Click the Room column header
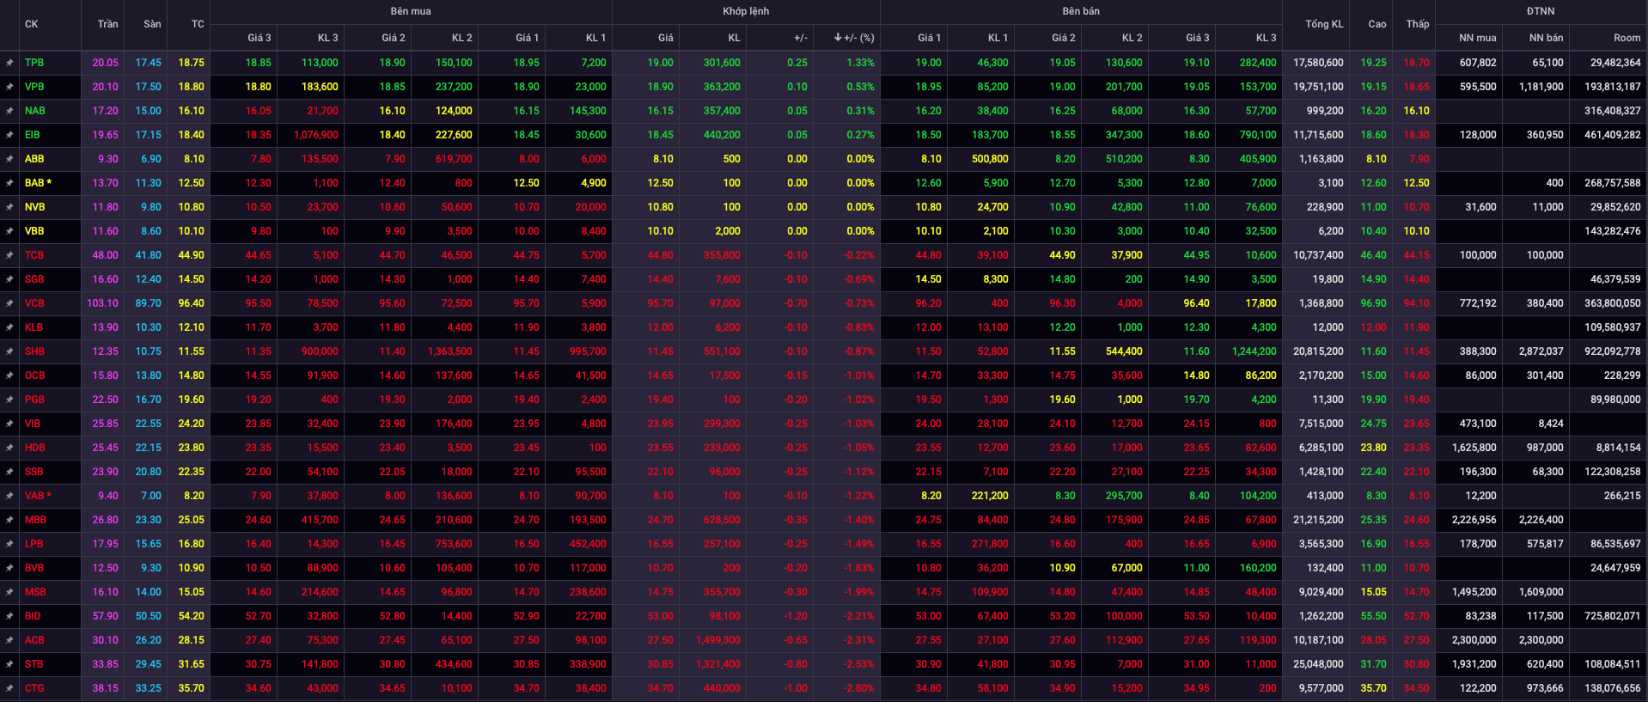The height and width of the screenshot is (702, 1648). pyautogui.click(x=1627, y=38)
